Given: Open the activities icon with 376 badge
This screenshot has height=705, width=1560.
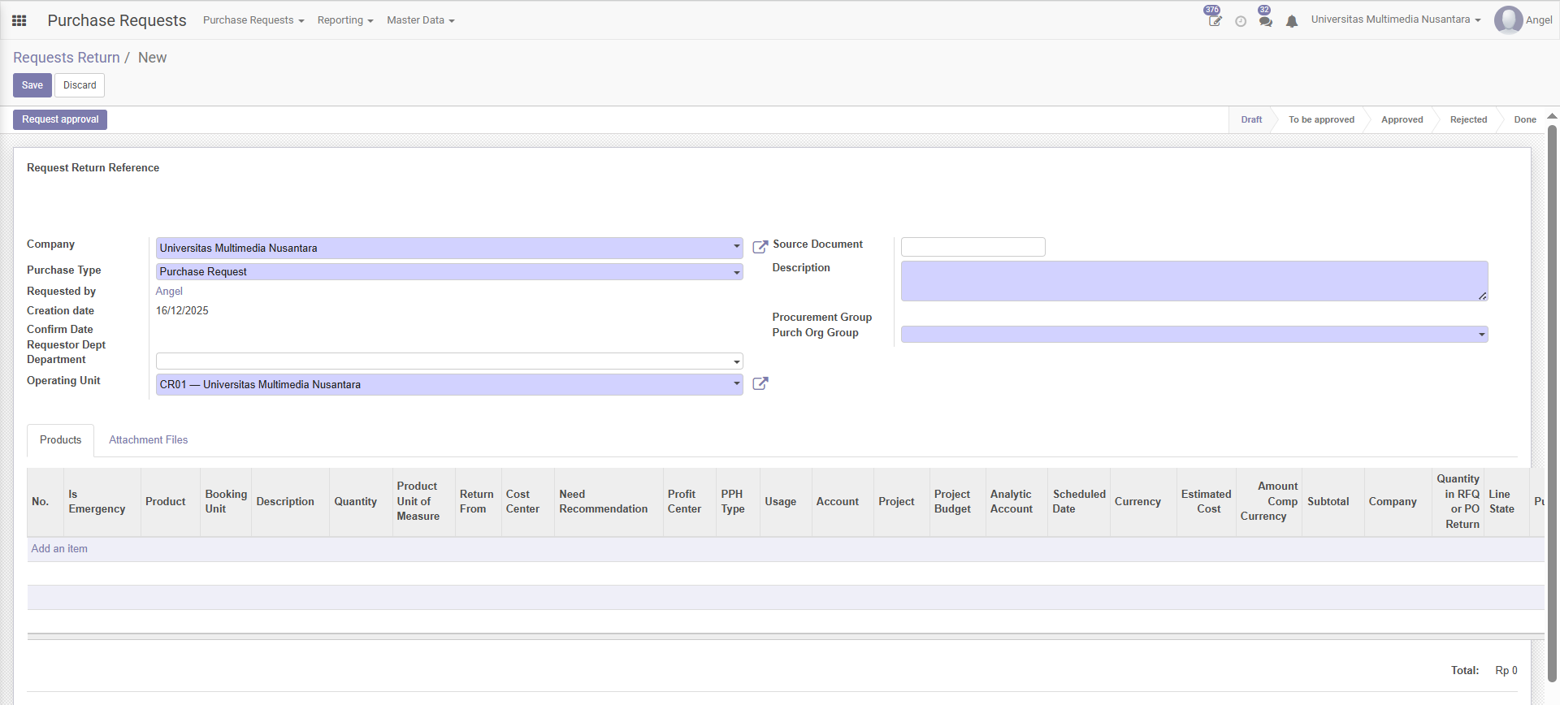Looking at the screenshot, I should pos(1215,20).
